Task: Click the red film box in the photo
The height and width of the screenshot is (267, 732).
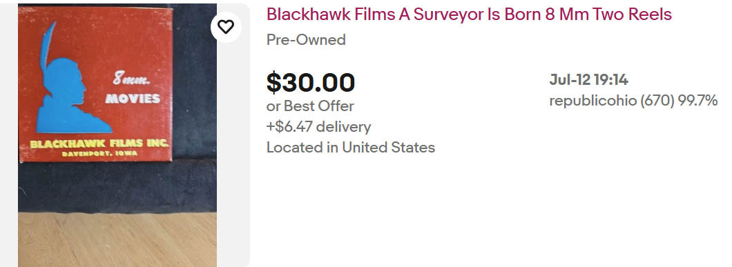Action: click(95, 83)
